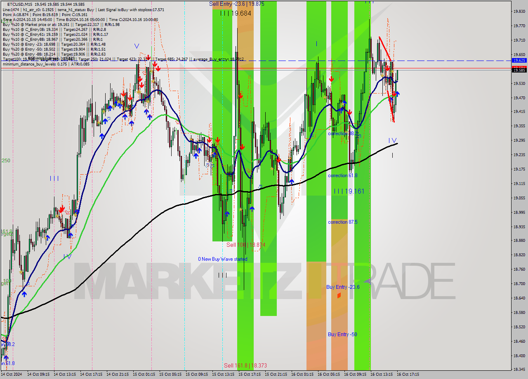Click the 18.995 price axis value

(519, 212)
